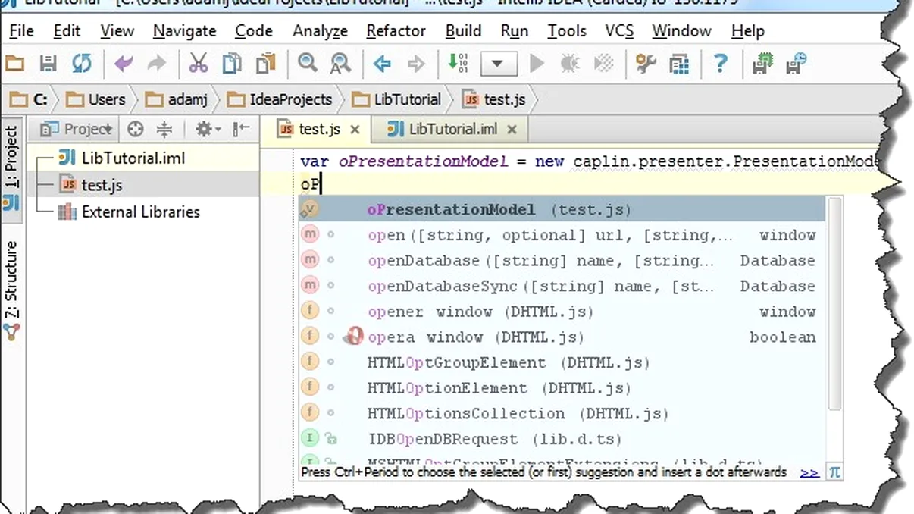Click the Cut scissors icon
Viewport: 914px width, 514px height.
(199, 64)
